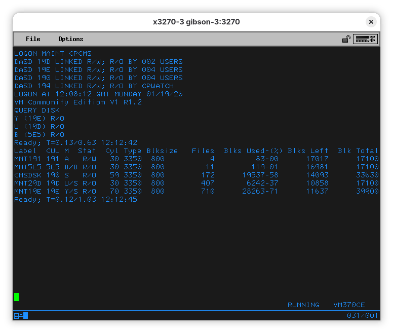The image size is (393, 333).
Task: Click the 17017 blocks left value
Action: (x=317, y=159)
